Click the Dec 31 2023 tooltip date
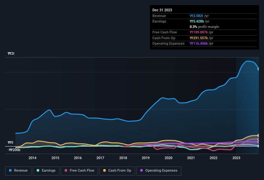The width and height of the screenshot is (264, 180). pos(162,10)
